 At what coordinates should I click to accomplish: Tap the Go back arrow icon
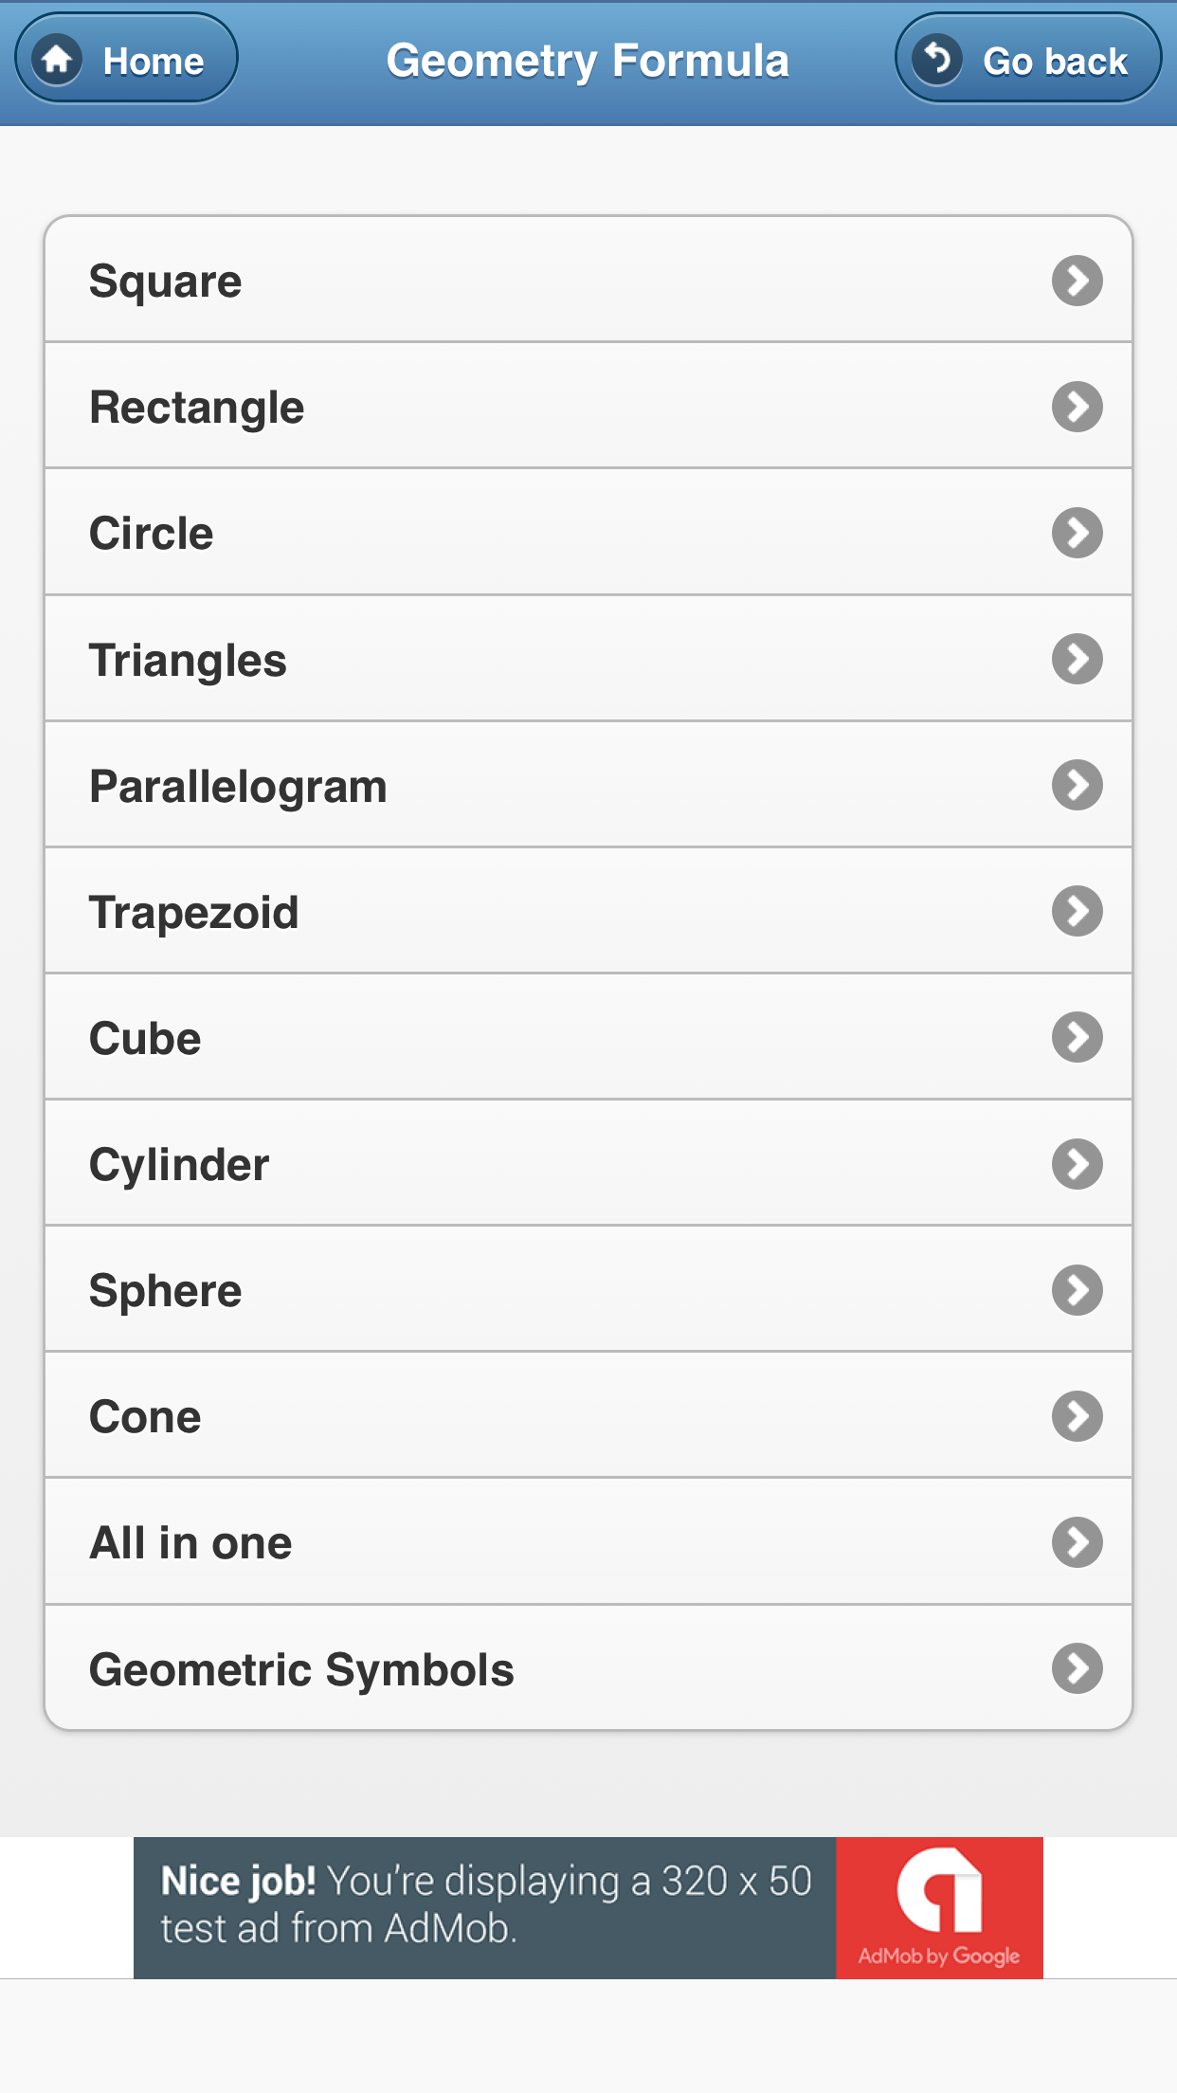pos(937,60)
